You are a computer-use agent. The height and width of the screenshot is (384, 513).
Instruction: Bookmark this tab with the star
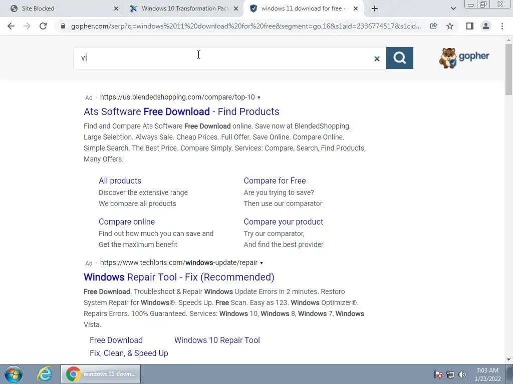[450, 26]
